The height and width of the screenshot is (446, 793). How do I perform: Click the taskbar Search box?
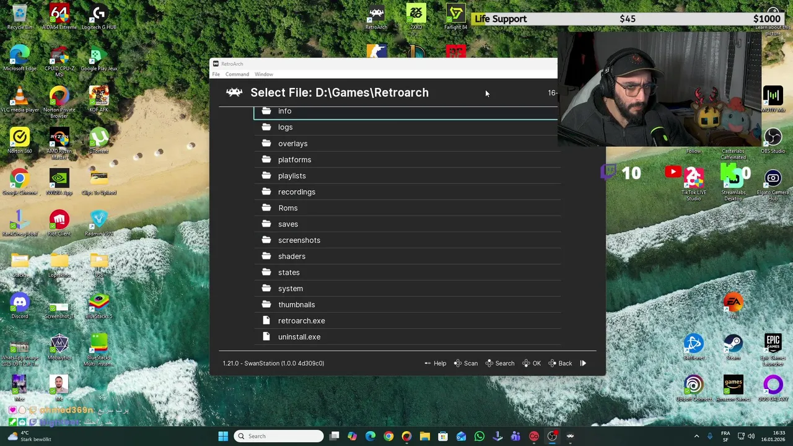coord(279,436)
